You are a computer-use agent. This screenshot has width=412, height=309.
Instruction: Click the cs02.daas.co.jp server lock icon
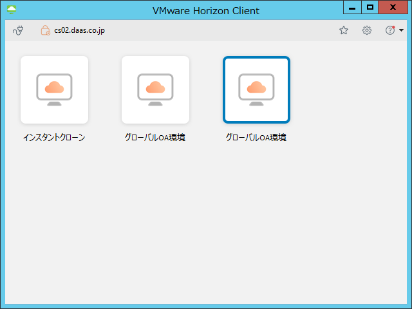[45, 30]
